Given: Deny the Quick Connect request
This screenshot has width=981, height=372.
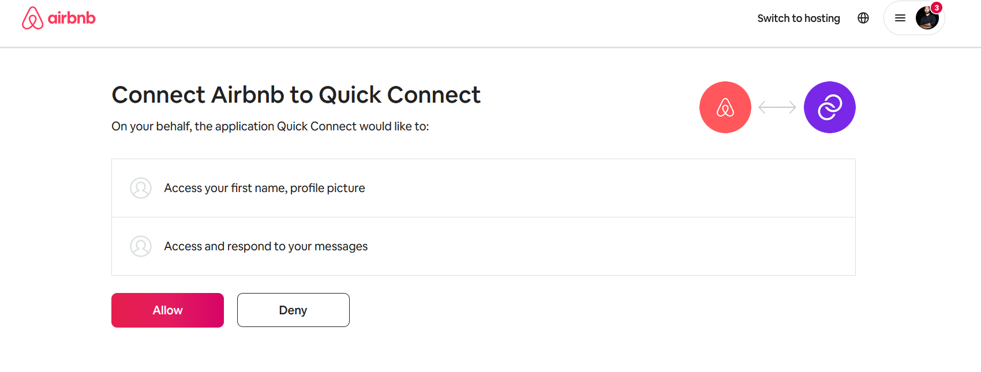Looking at the screenshot, I should (293, 310).
